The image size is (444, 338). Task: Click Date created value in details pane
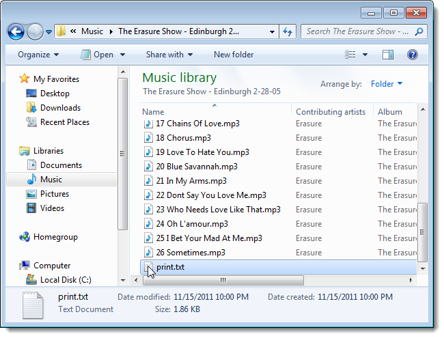point(355,297)
